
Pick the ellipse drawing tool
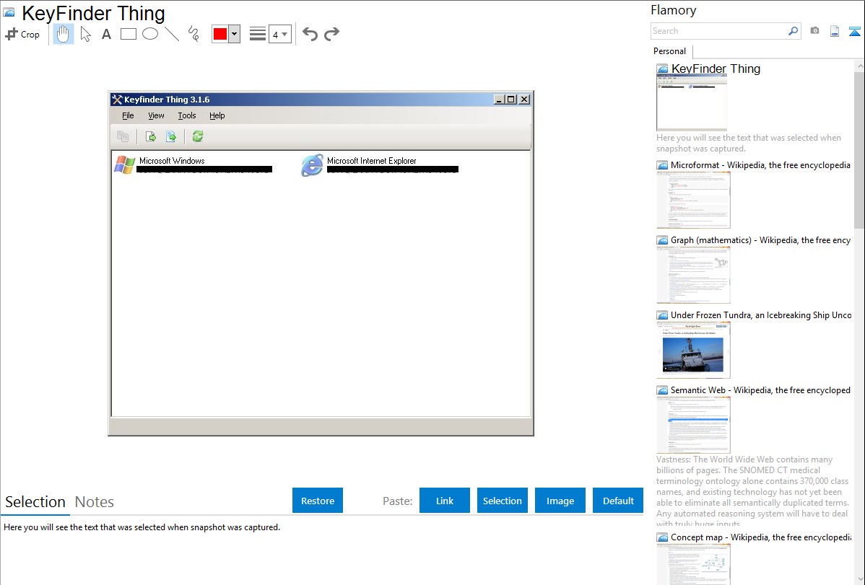150,34
